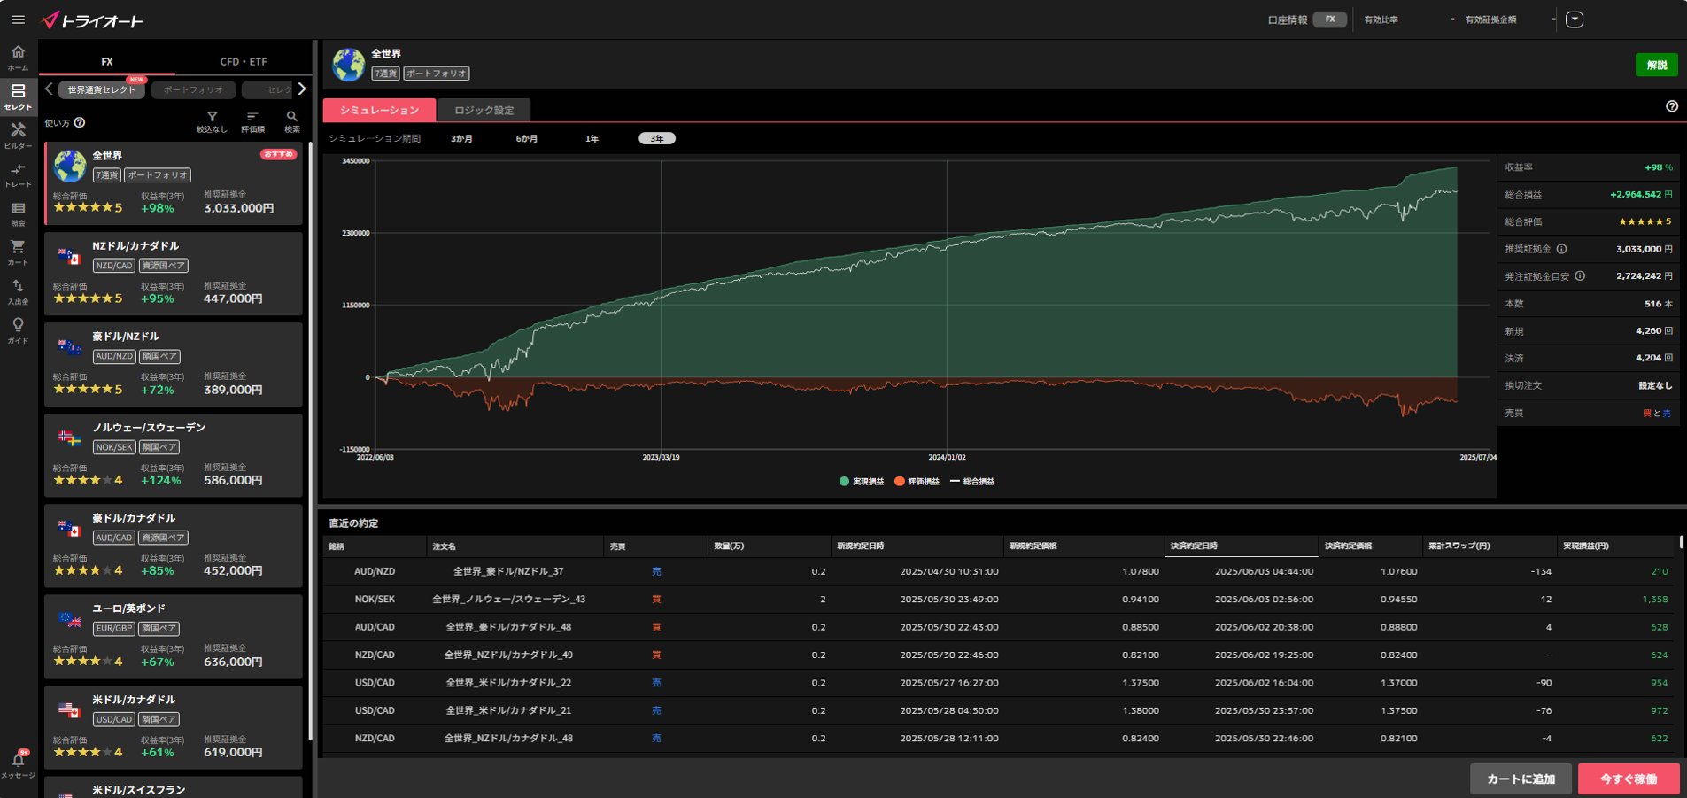1687x798 pixels.
Task: Switch to FX tab
Action: point(107,61)
